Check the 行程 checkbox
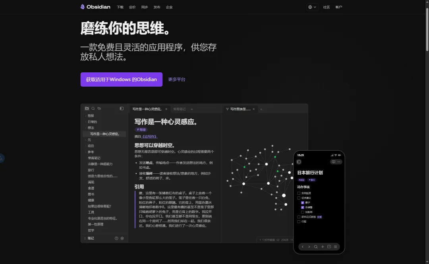The image size is (429, 264). pos(299,221)
